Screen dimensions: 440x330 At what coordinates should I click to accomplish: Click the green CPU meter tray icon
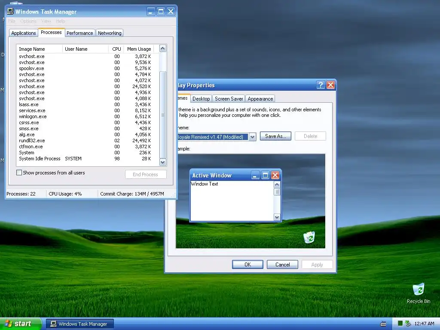click(x=400, y=324)
